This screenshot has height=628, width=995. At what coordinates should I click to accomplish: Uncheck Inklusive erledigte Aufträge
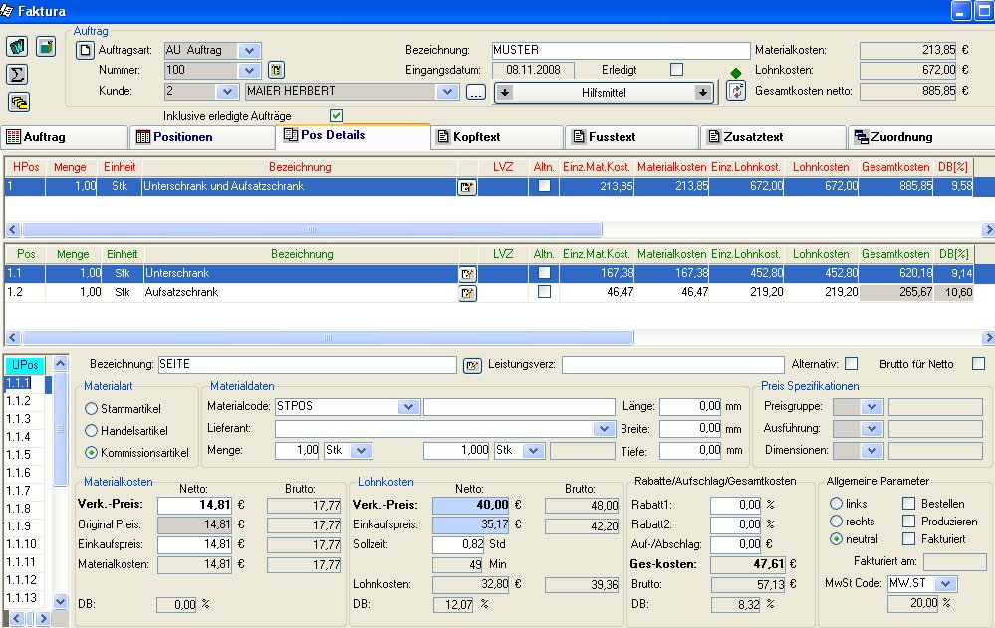[337, 115]
